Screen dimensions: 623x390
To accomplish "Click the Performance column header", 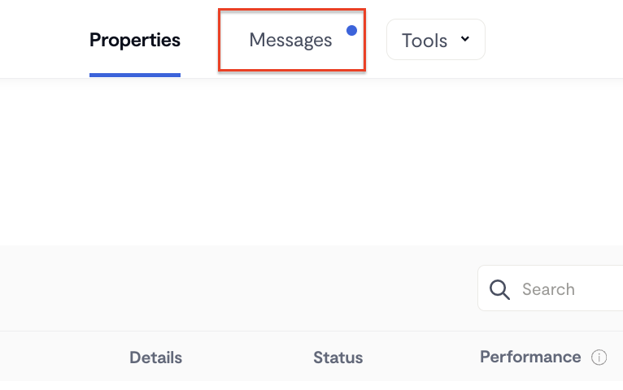I will click(530, 357).
